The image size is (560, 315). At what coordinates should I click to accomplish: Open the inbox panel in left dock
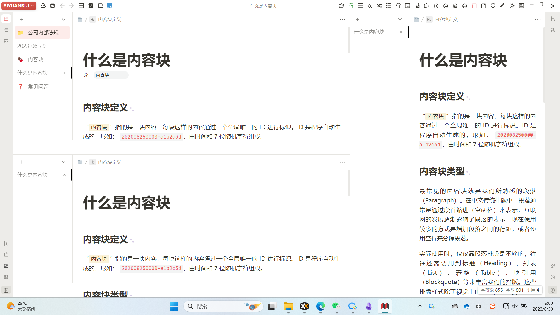[6, 41]
